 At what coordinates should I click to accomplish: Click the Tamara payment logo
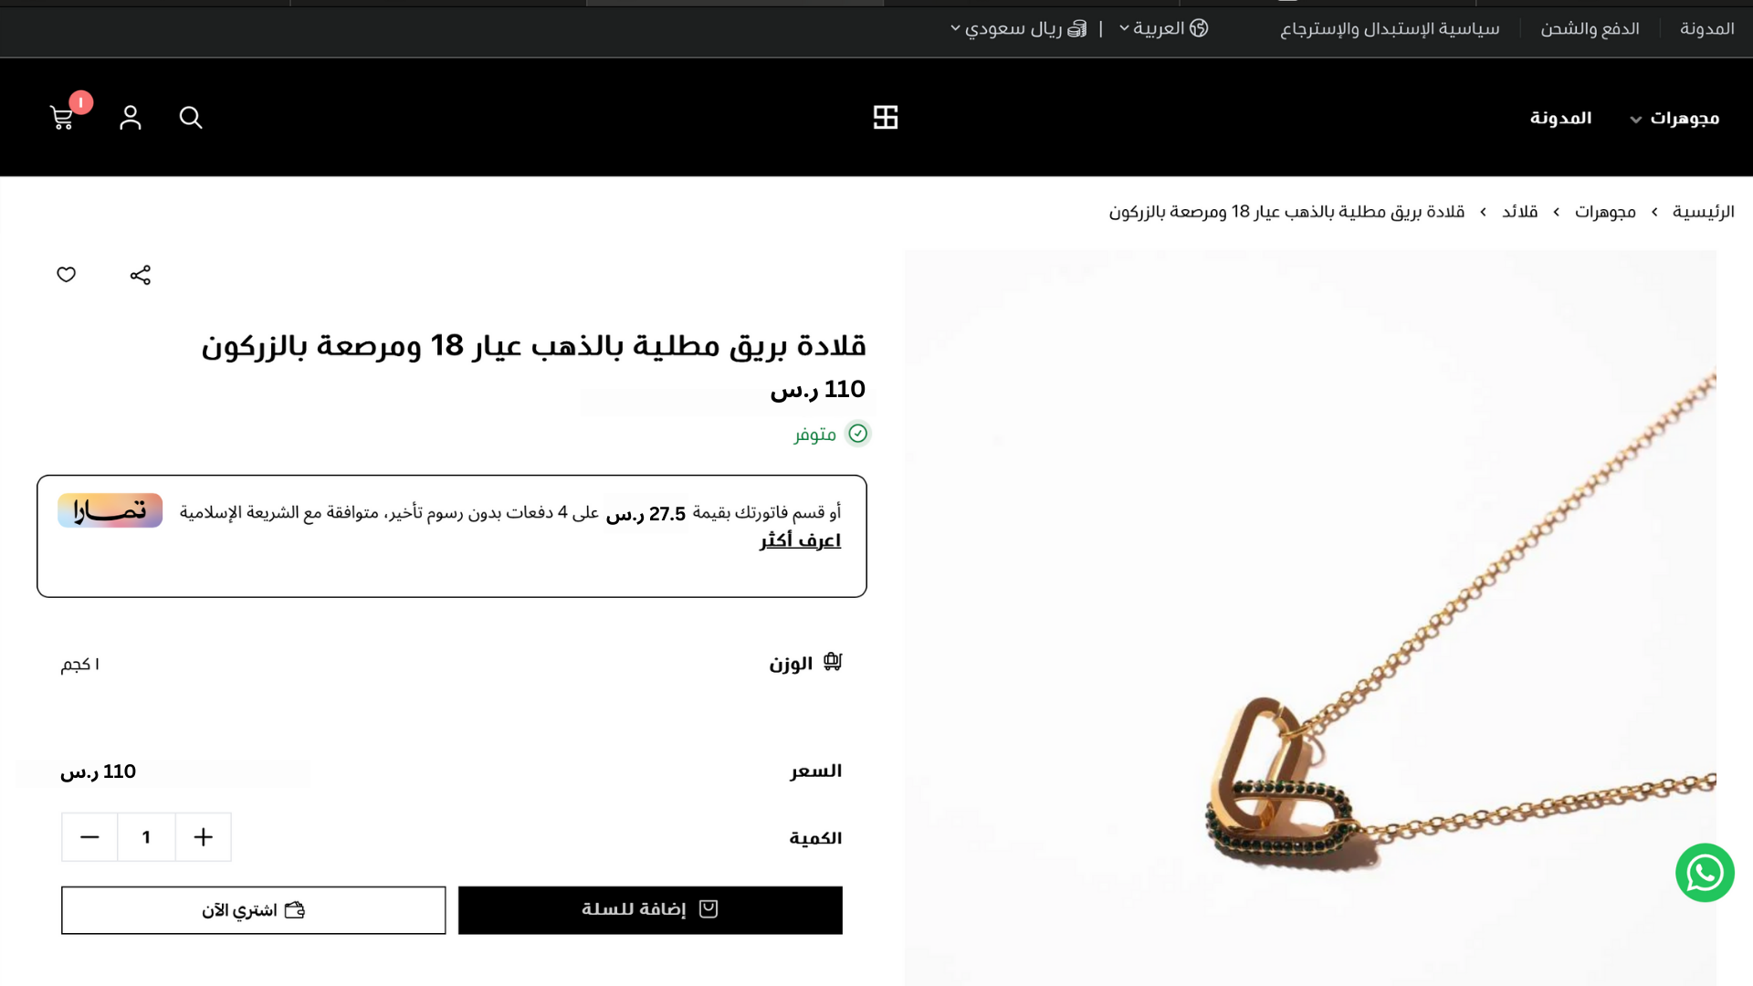110,510
